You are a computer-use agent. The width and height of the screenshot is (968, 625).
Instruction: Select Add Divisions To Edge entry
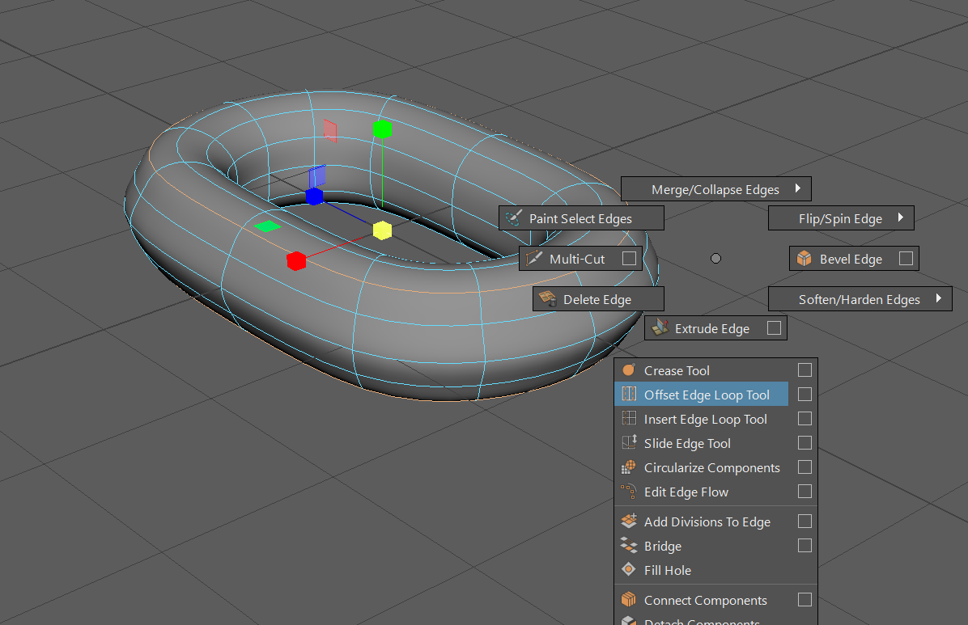tap(707, 522)
